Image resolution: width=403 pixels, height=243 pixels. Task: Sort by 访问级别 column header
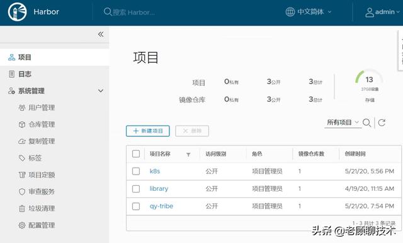pos(216,154)
